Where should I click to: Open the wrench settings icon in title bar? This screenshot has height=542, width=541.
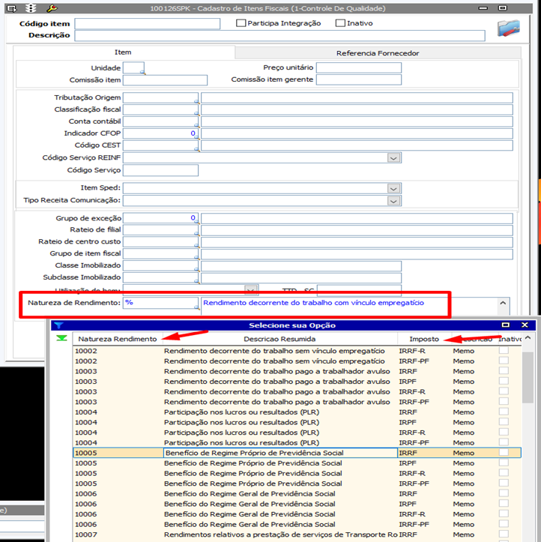click(x=52, y=8)
